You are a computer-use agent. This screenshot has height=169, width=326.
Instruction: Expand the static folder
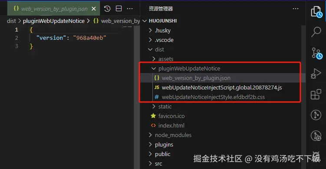154,107
